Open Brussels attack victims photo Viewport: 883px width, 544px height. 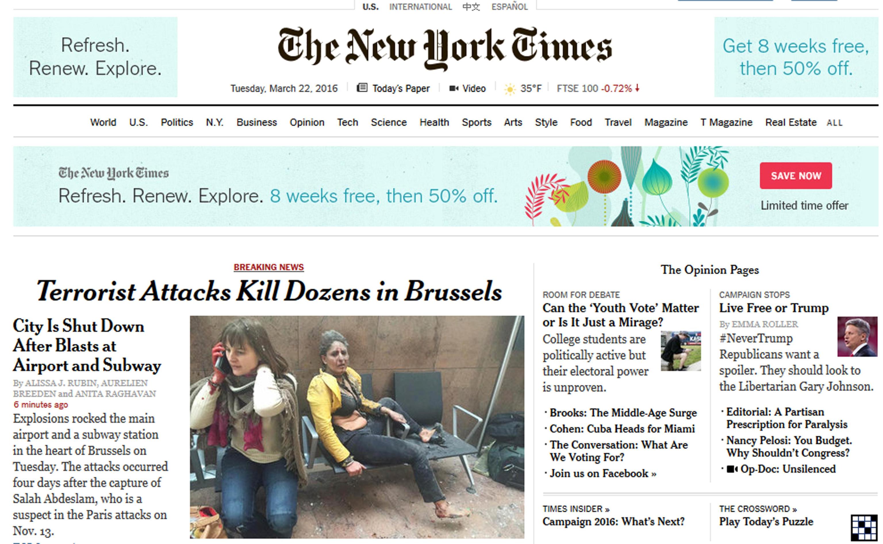point(357,427)
